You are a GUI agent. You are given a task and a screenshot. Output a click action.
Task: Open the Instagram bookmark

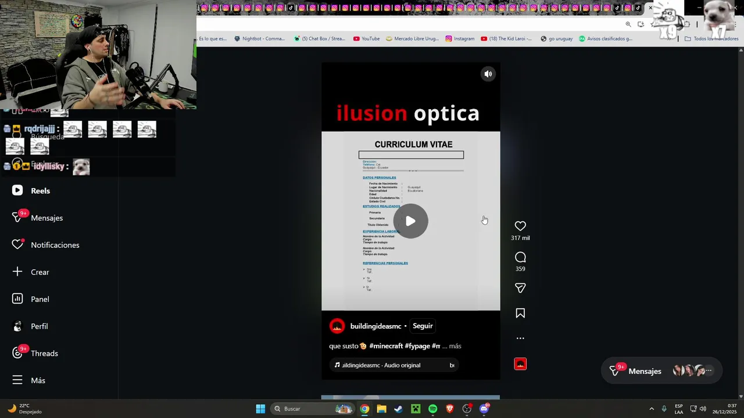(460, 39)
